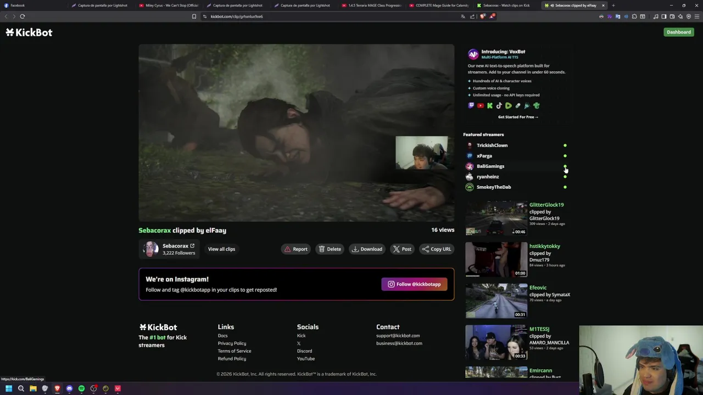703x395 pixels.
Task: Open the Docs footer link
Action: (222, 336)
